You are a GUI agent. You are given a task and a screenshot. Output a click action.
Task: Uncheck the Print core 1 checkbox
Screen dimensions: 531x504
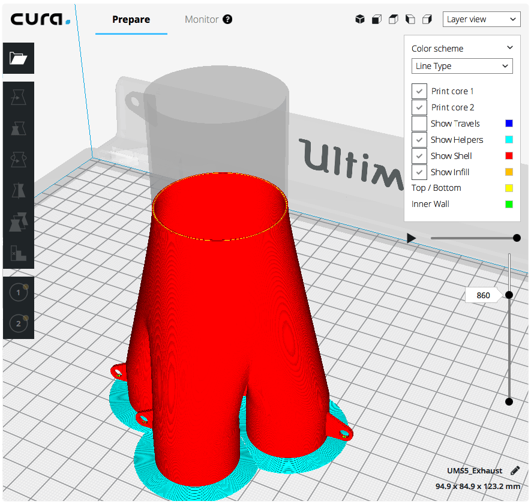click(x=419, y=91)
